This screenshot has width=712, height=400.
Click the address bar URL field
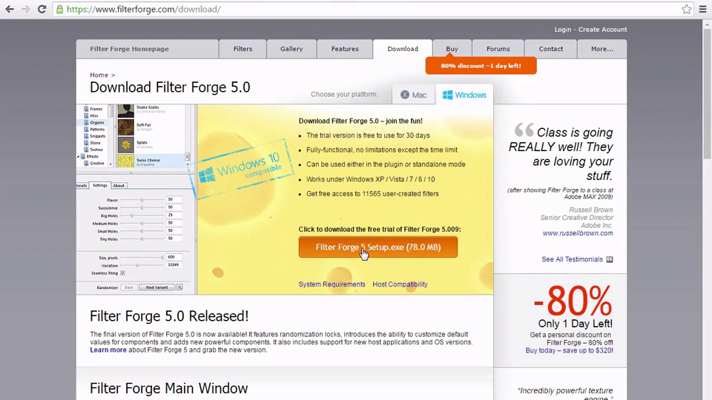[x=372, y=9]
